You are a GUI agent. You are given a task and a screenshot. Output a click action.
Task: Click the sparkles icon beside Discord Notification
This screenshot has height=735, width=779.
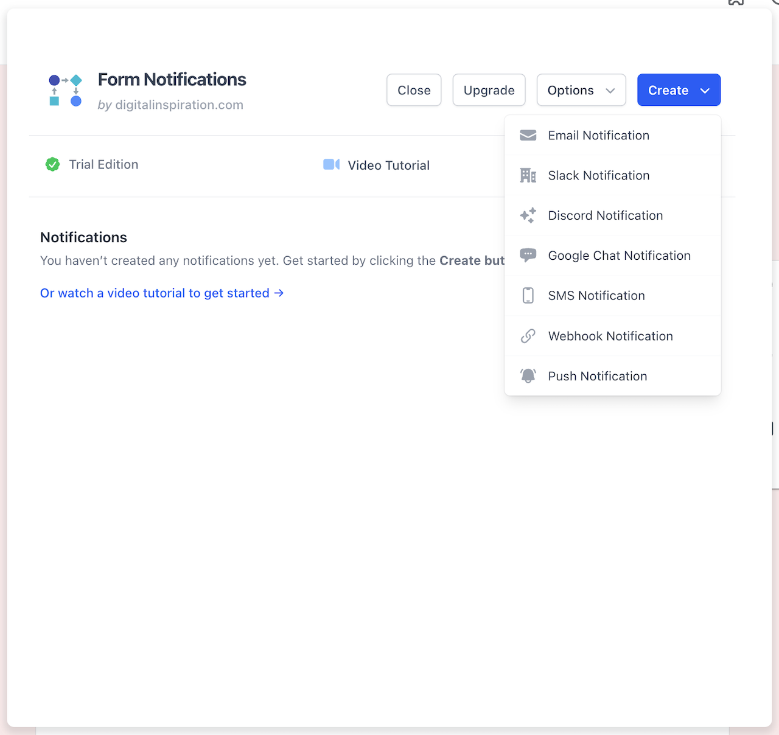coord(528,215)
